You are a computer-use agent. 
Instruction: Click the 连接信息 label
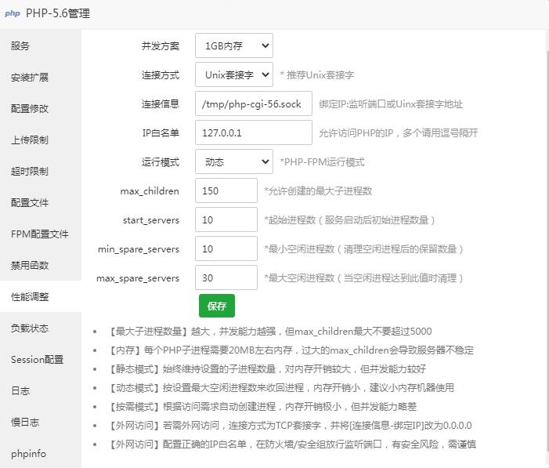click(x=161, y=103)
